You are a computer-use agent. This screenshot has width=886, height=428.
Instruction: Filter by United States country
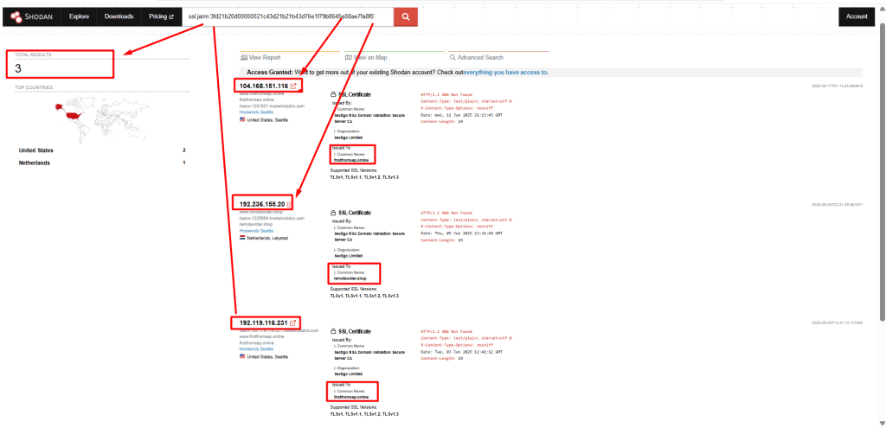pos(36,150)
